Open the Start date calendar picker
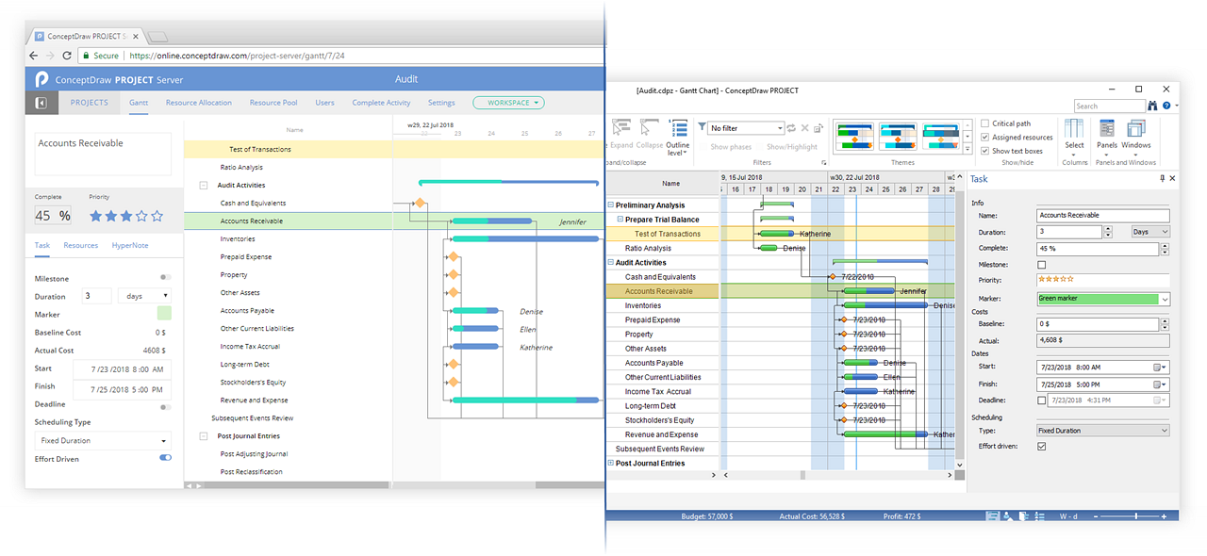The image size is (1207, 556). tap(1159, 367)
